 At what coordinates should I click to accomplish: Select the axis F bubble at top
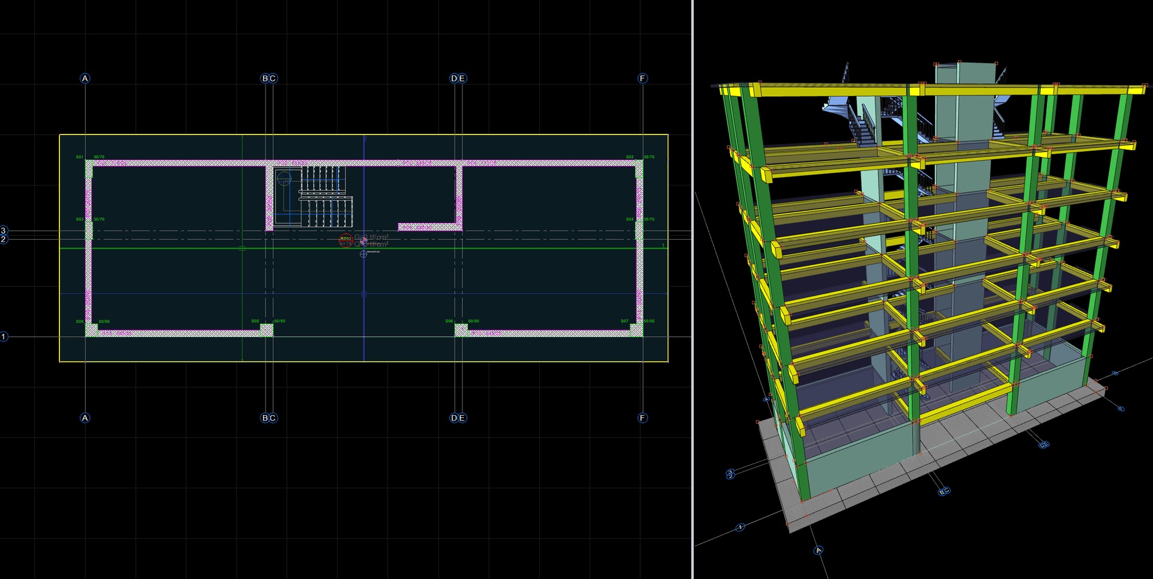click(643, 78)
